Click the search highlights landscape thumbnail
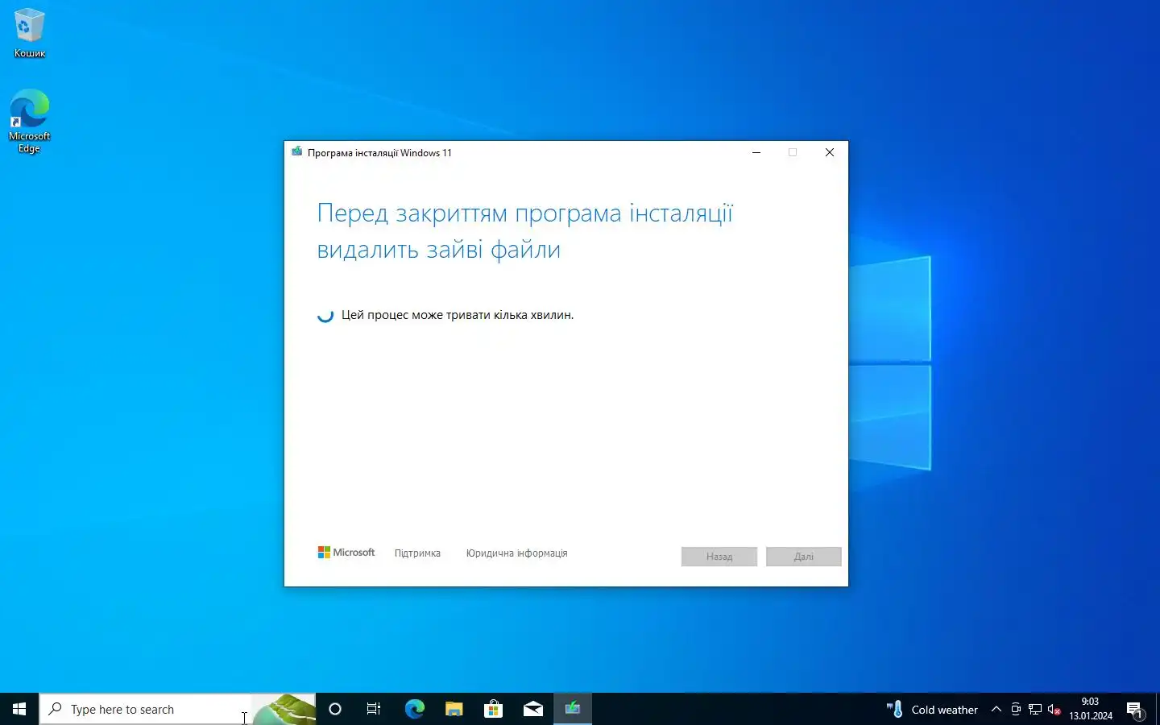Viewport: 1160px width, 725px height. tap(284, 710)
